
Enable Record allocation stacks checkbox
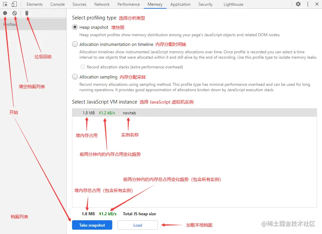(83, 67)
